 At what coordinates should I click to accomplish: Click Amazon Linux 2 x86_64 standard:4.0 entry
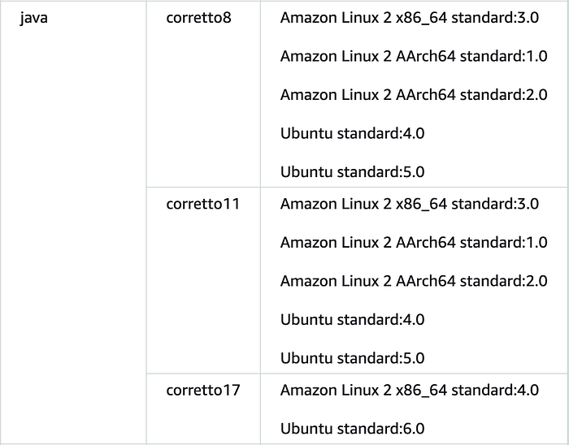409,390
